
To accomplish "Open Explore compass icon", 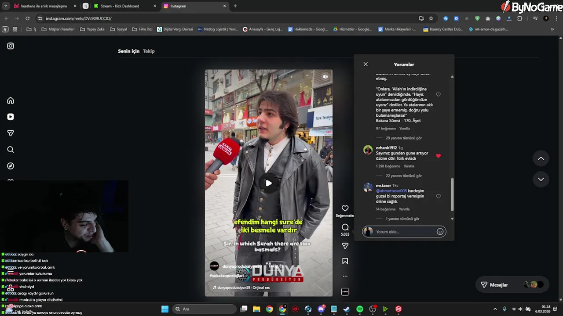I will click(11, 166).
